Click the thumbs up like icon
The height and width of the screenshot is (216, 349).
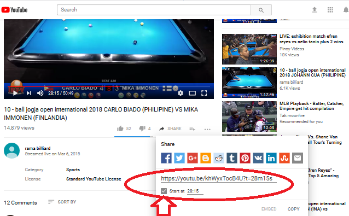[x=120, y=129]
